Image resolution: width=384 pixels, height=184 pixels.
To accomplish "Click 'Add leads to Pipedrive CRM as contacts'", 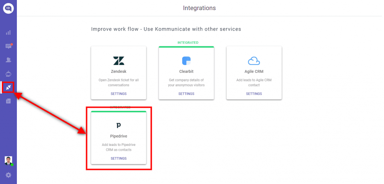I will (118, 147).
